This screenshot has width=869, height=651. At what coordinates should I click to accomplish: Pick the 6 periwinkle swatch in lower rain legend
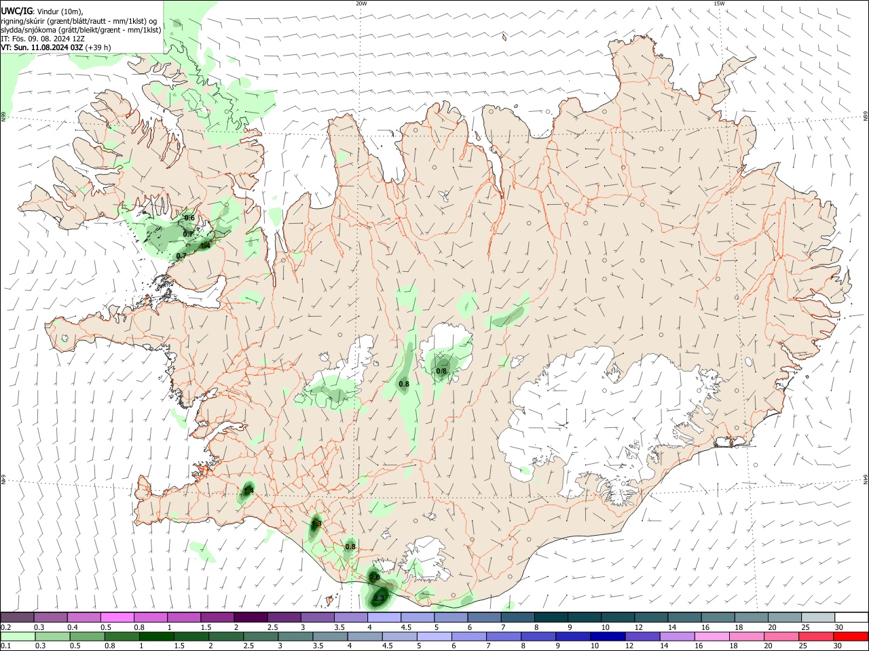pyautogui.click(x=469, y=637)
